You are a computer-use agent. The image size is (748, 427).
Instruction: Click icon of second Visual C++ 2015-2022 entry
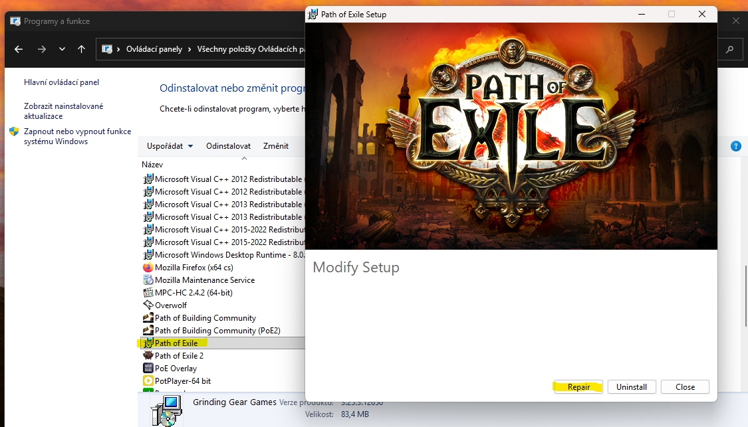click(148, 242)
